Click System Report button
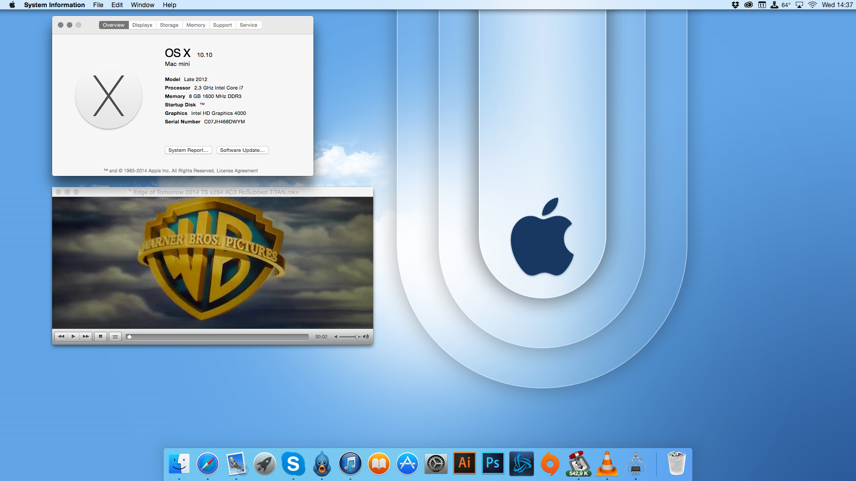This screenshot has width=856, height=481. point(188,151)
